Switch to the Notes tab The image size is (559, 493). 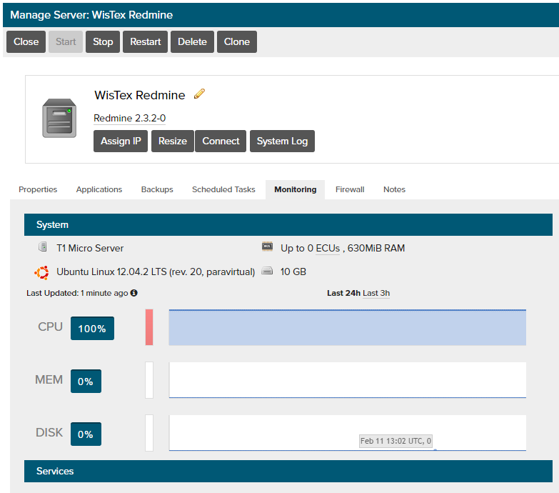[x=394, y=189]
